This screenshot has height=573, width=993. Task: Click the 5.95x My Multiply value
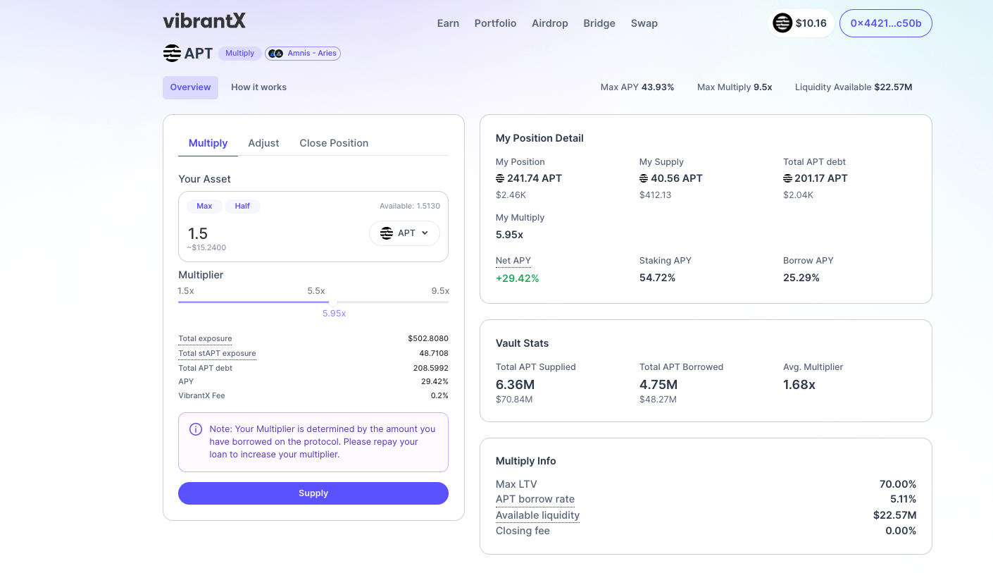[x=509, y=235]
